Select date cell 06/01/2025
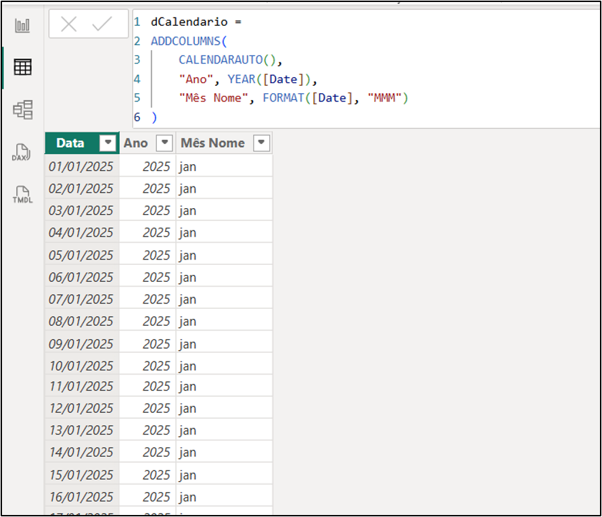Viewport: 602px width, 517px height. pyautogui.click(x=82, y=277)
